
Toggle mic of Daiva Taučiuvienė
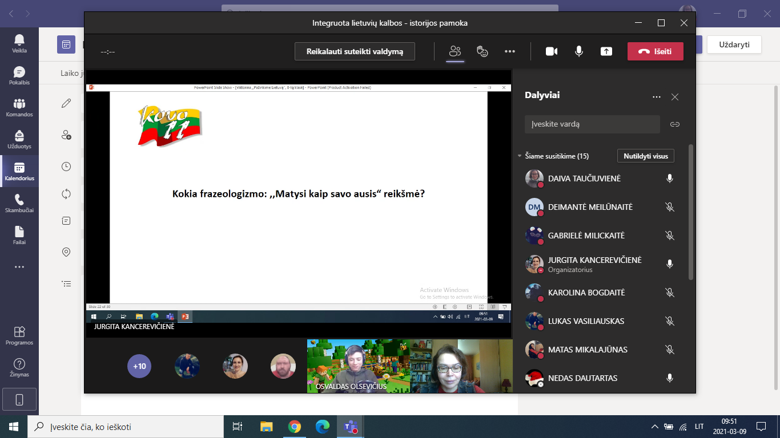point(670,179)
